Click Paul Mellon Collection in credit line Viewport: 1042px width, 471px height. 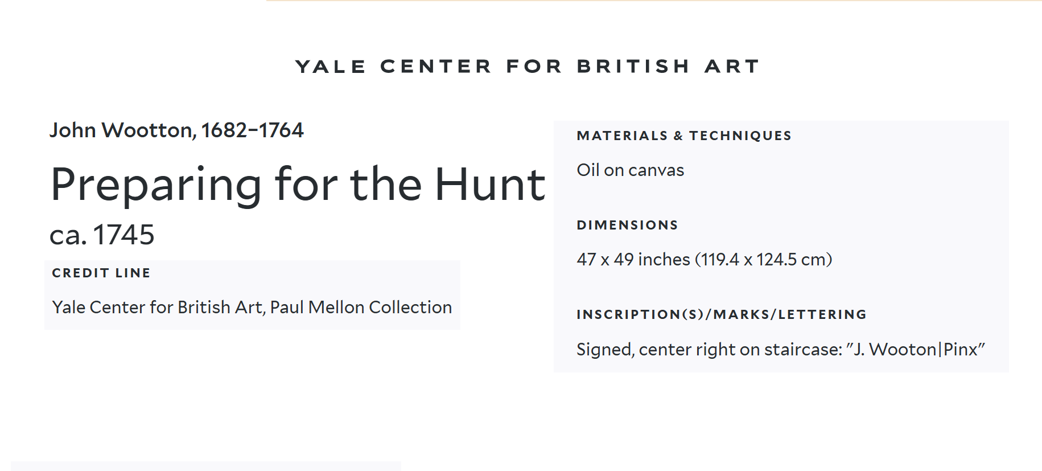click(361, 308)
